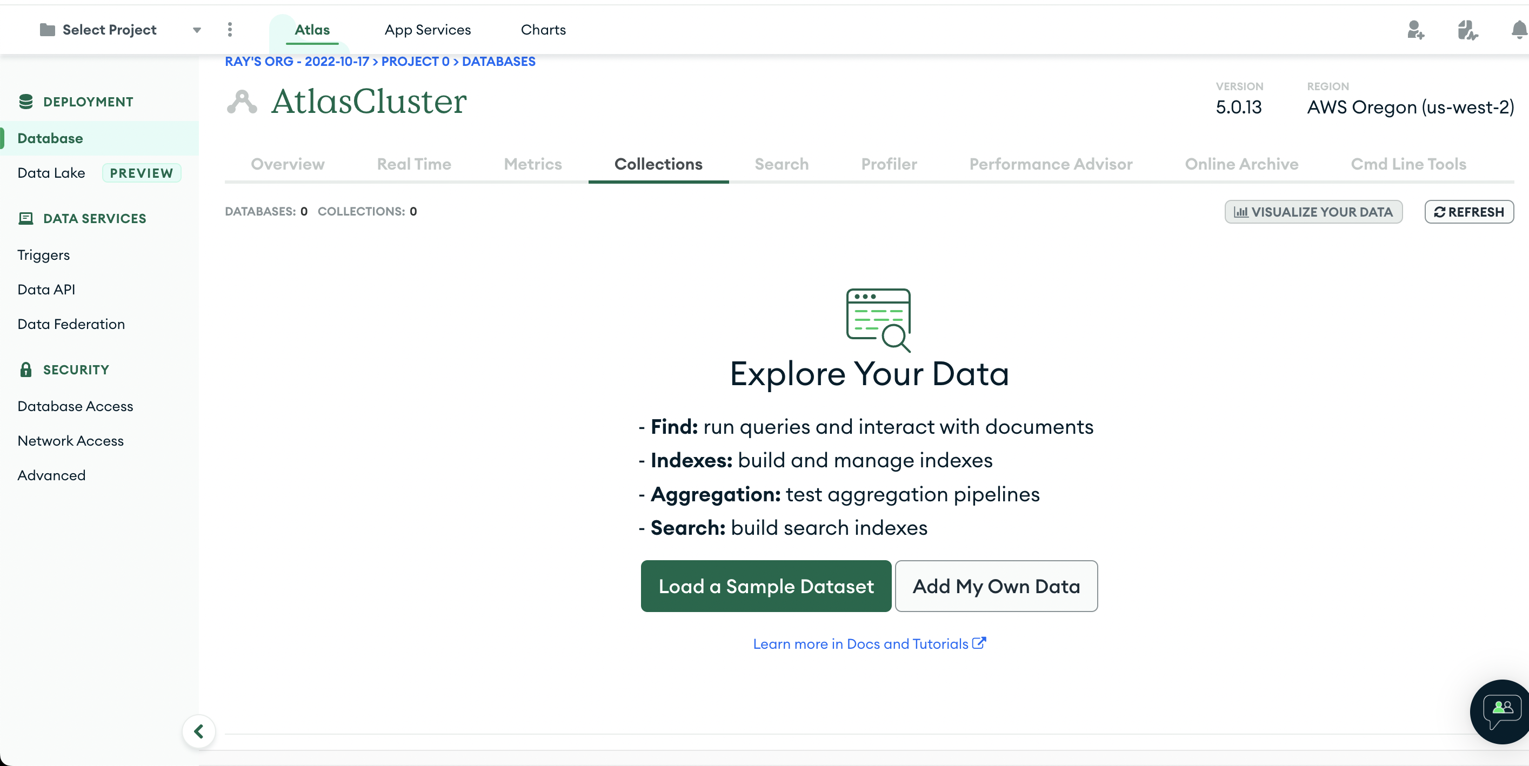Image resolution: width=1529 pixels, height=766 pixels.
Task: Open the activity feed icon
Action: [x=1467, y=30]
